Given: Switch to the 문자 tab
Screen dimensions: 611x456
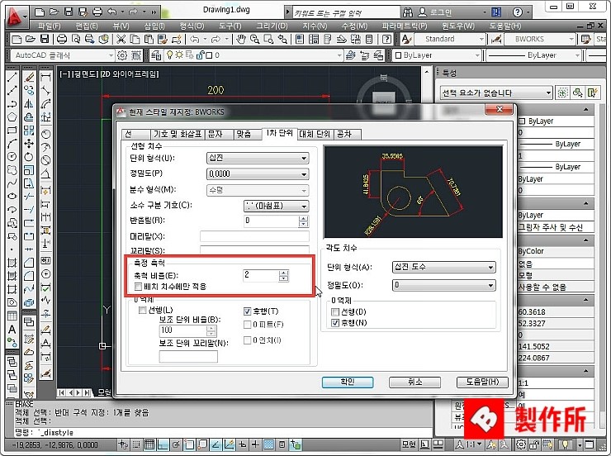Looking at the screenshot, I should 219,135.
